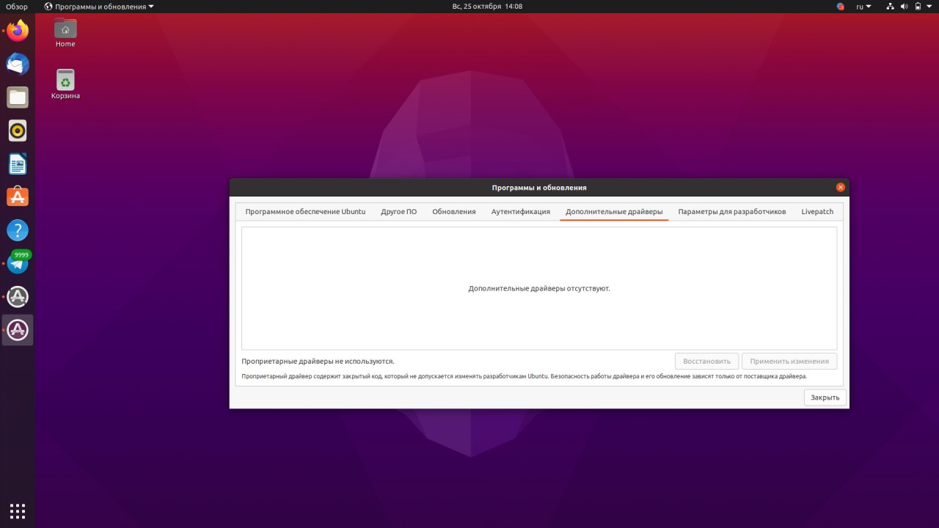Open Программы и обновления app menu

click(100, 7)
